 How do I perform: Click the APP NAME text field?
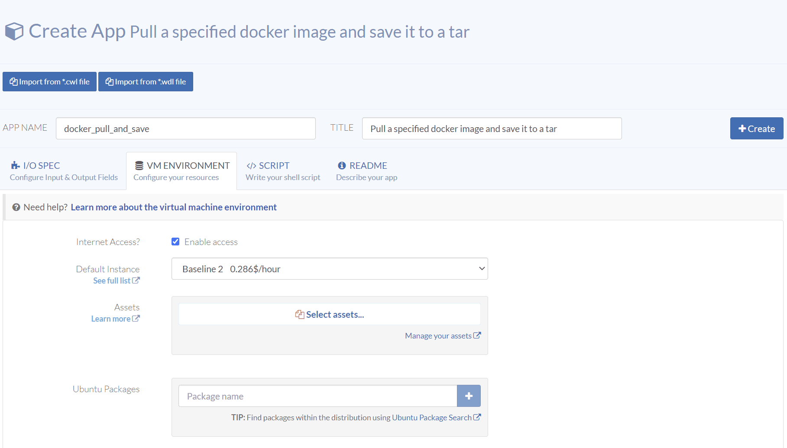coord(185,129)
